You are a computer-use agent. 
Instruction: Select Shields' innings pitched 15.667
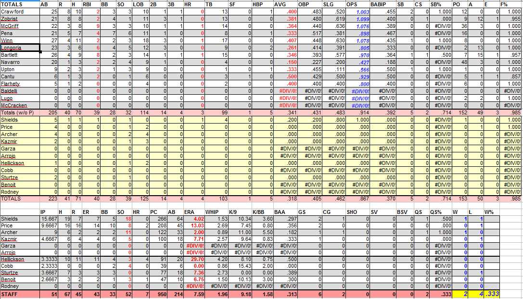pyautogui.click(x=49, y=219)
